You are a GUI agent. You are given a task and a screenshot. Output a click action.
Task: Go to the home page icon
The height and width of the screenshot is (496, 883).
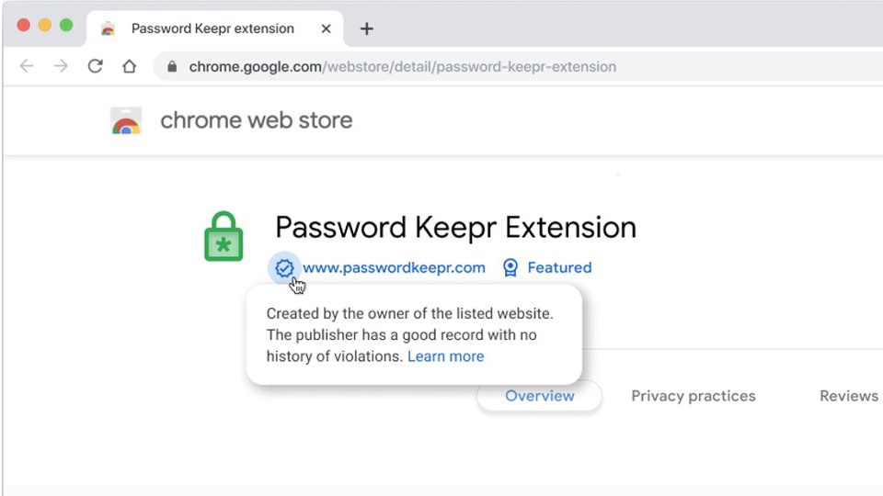[129, 66]
